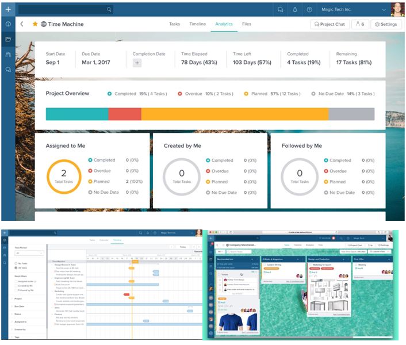
Task: Click the plus button under Completion Date
Action: (137, 63)
